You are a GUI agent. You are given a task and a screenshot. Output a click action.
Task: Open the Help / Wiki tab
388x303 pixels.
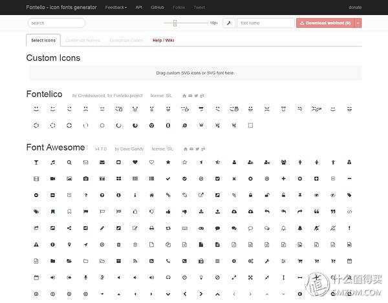pos(164,40)
